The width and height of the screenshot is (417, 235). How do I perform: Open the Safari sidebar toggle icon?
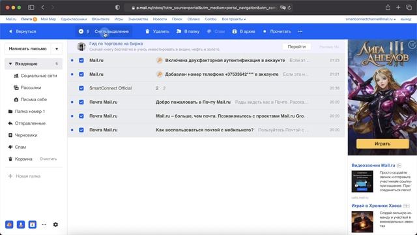[x=31, y=7]
